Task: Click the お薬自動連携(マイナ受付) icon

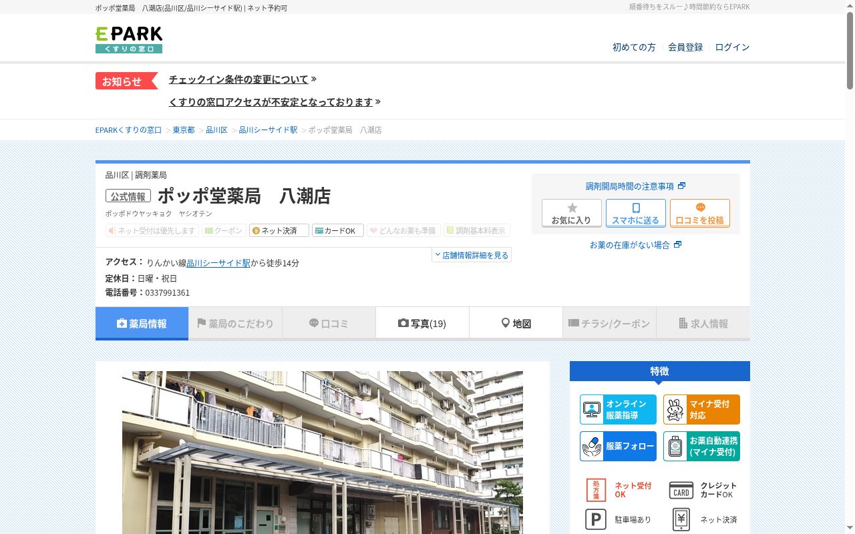Action: pyautogui.click(x=701, y=446)
